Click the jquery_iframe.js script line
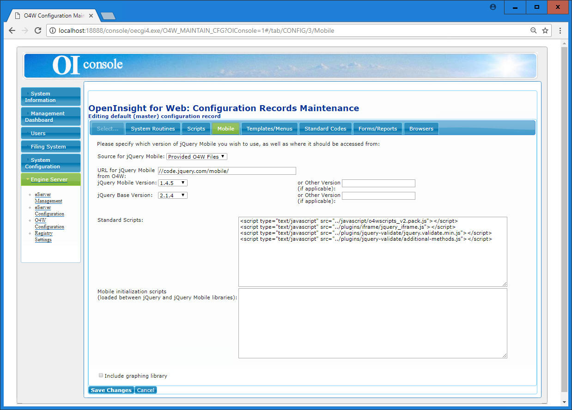Viewport: 572px width, 410px height. click(348, 227)
